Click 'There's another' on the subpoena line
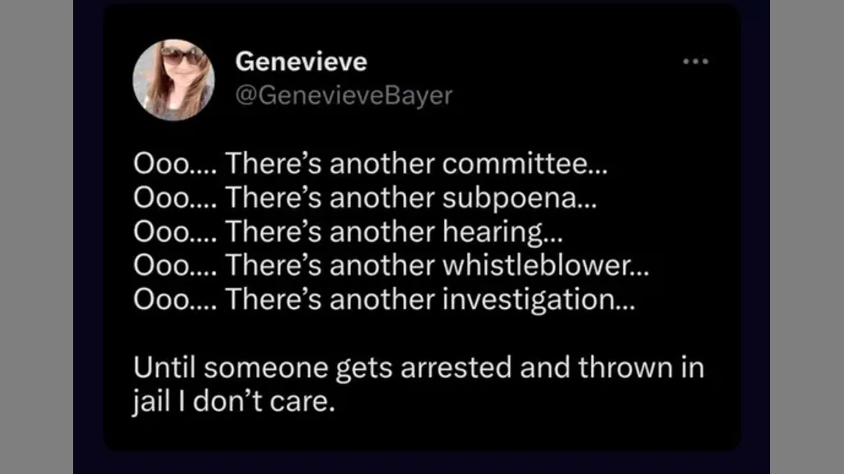Image resolution: width=844 pixels, height=474 pixels. click(330, 198)
